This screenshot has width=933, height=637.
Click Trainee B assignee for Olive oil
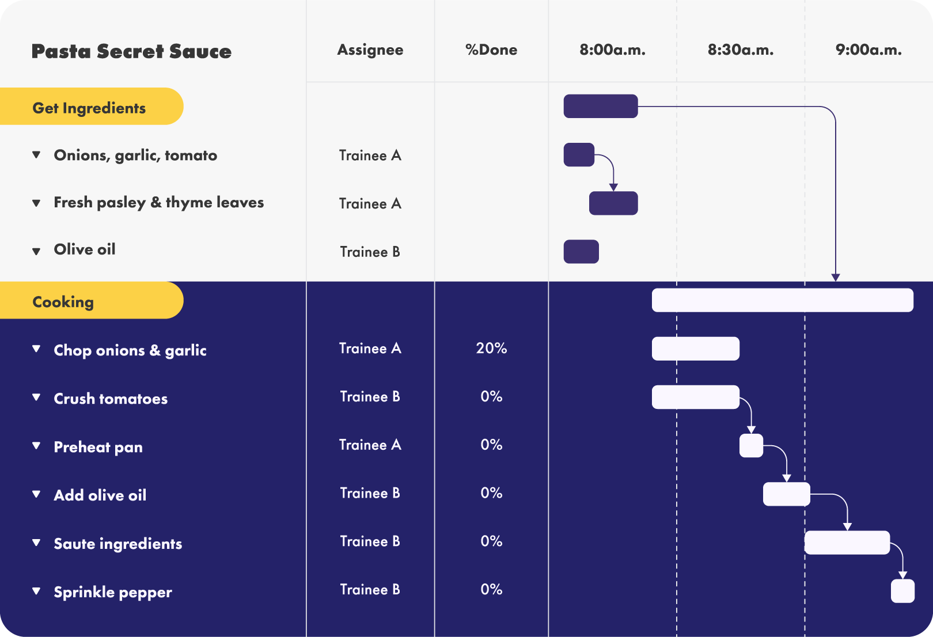[370, 252]
